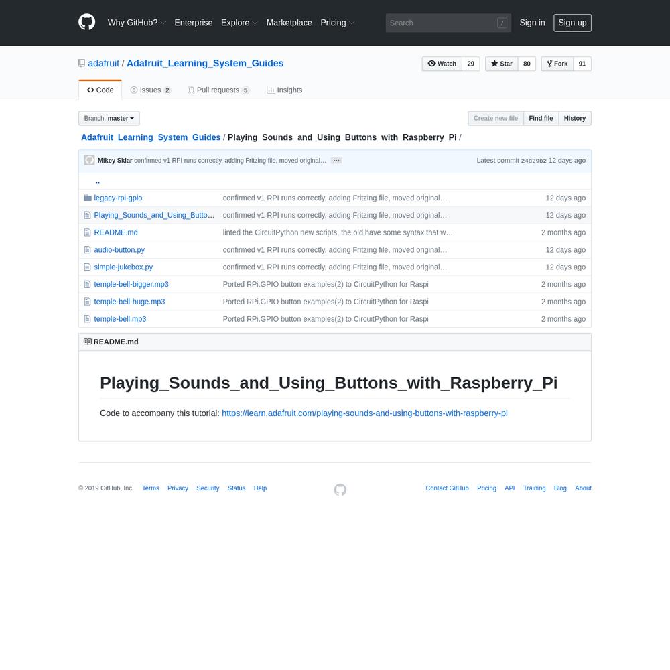Image resolution: width=670 pixels, height=670 pixels.
Task: Fork this repository
Action: [557, 64]
